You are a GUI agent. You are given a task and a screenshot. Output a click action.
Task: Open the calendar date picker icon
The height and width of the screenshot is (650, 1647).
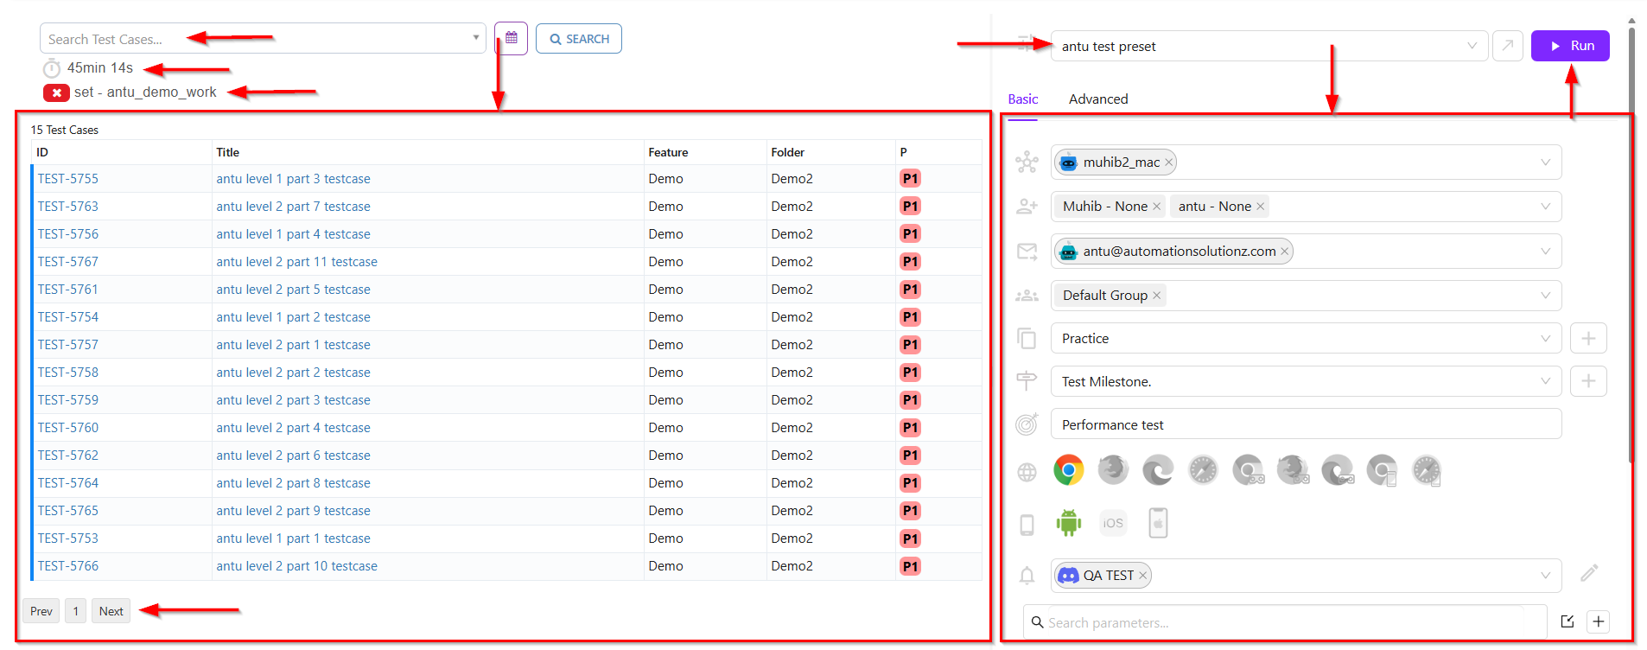(x=511, y=39)
